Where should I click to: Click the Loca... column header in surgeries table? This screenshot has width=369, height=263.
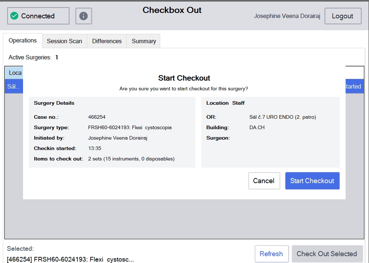(14, 73)
